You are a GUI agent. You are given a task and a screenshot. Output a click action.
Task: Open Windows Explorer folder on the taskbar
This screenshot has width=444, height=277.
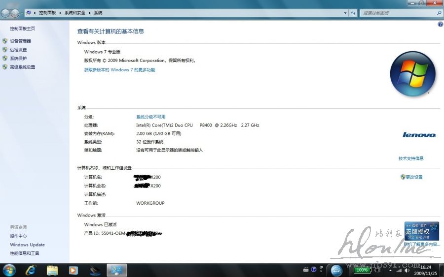(x=52, y=271)
